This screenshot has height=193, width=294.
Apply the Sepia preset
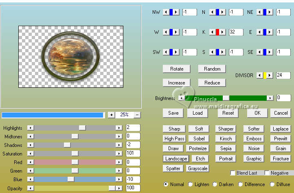[x=226, y=149]
